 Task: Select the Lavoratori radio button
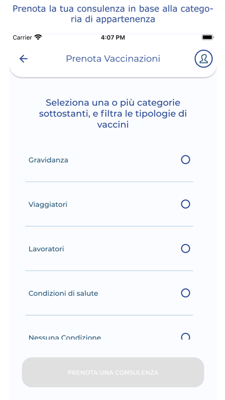185,248
